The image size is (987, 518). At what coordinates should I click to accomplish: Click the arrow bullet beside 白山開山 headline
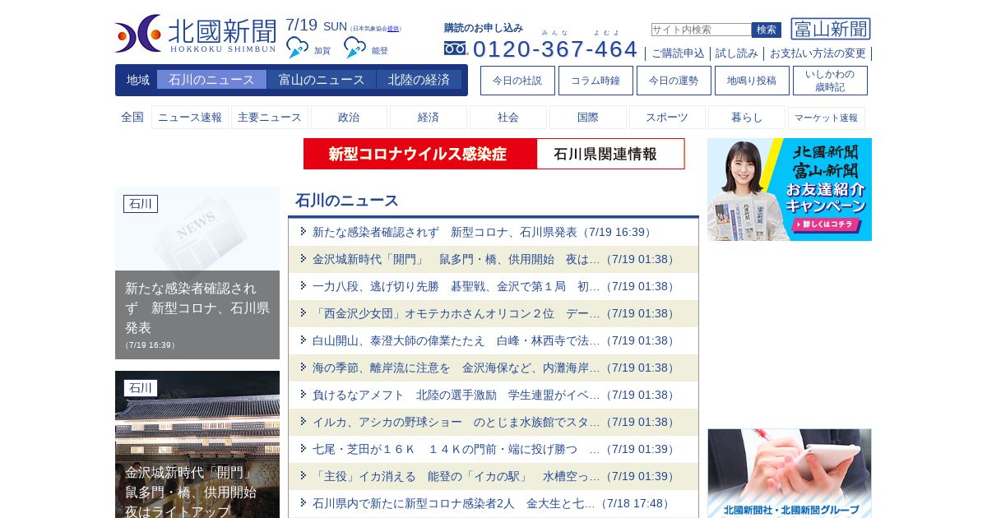(x=304, y=340)
